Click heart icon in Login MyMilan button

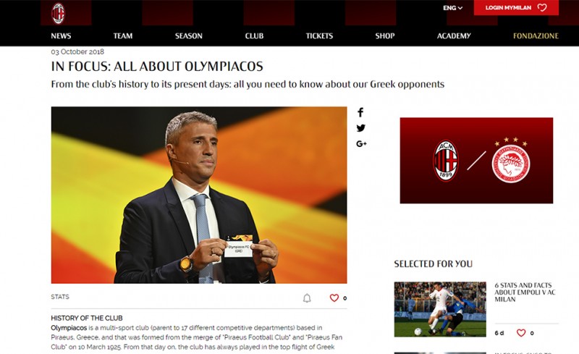(541, 7)
